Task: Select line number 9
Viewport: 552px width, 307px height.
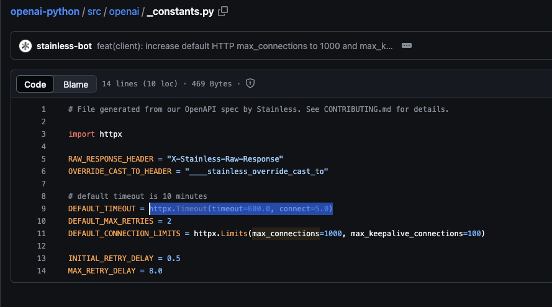Action: coord(43,209)
